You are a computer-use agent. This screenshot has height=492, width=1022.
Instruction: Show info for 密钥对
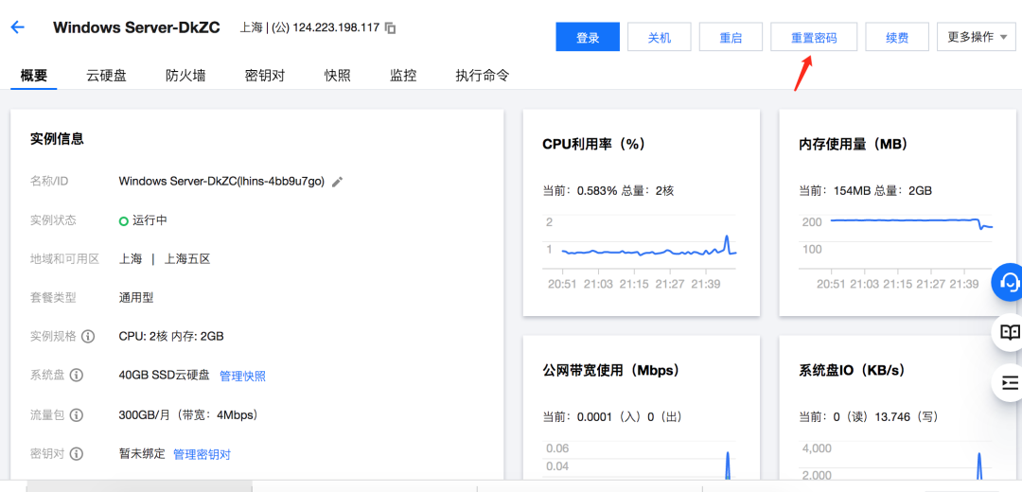(x=77, y=454)
